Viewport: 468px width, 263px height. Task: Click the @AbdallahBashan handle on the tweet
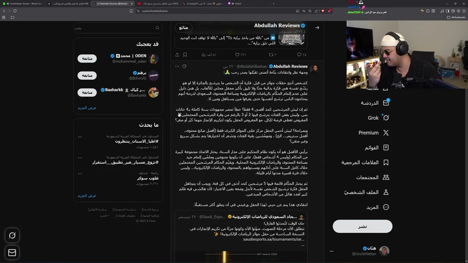point(252,66)
